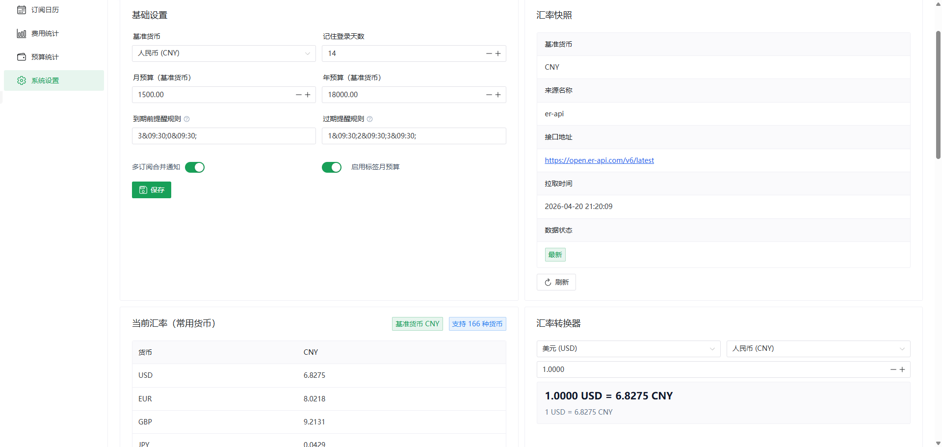Click the 基准货币 CNY tag
Viewport: 942px width, 447px height.
(418, 324)
